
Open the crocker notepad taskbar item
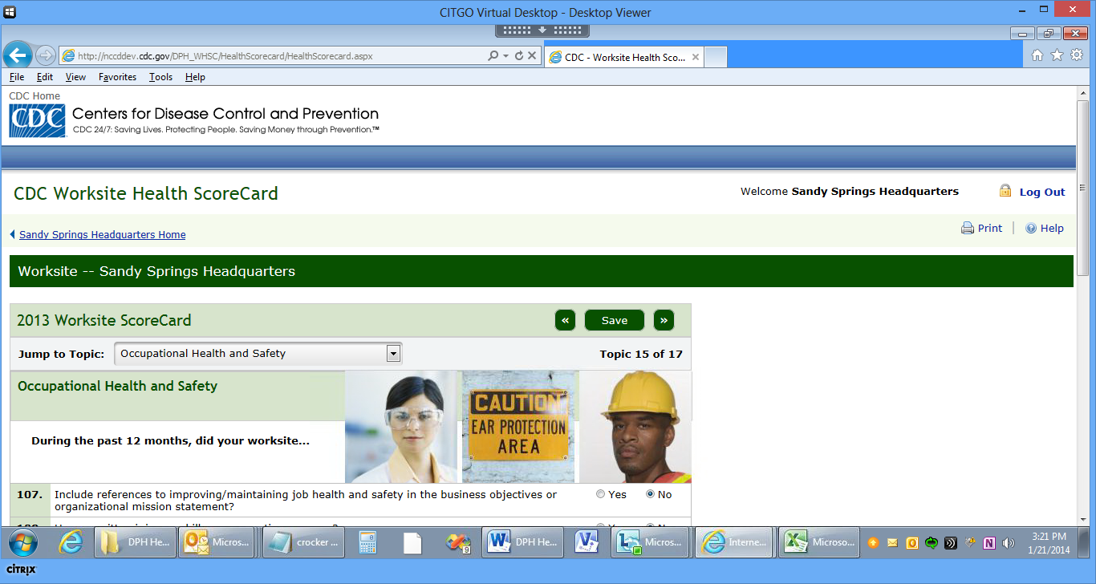coord(304,542)
